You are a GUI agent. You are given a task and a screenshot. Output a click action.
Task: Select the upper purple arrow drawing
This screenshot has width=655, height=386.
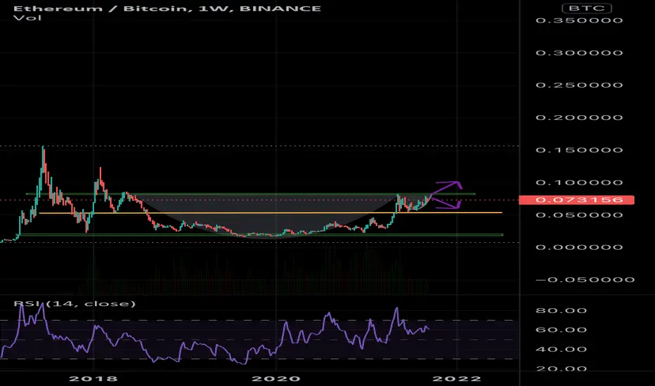pyautogui.click(x=446, y=187)
